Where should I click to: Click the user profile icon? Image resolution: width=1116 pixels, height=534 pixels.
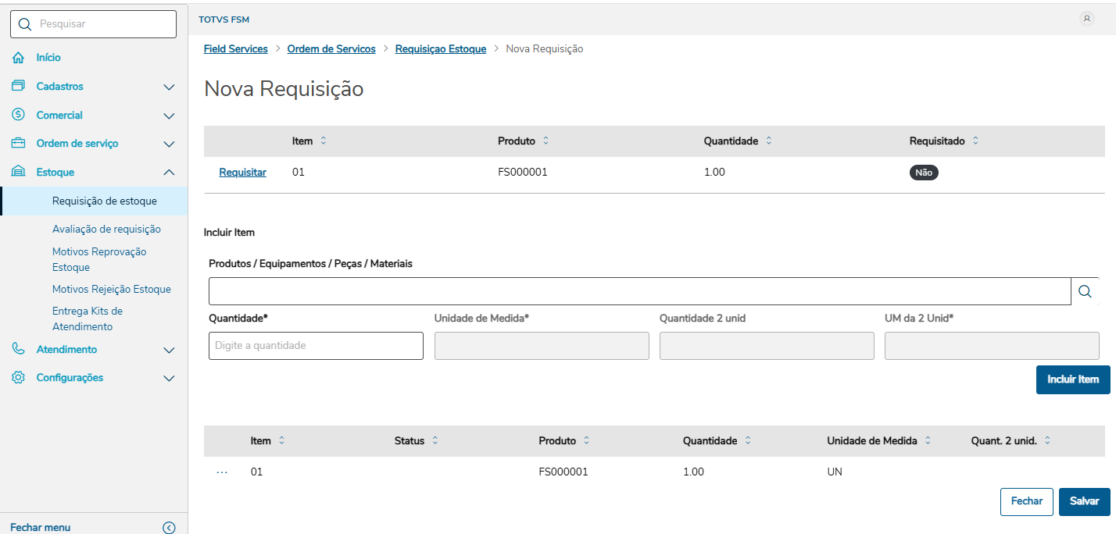coord(1086,19)
